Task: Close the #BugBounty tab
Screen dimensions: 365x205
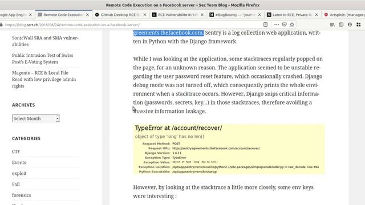Action: coord(259,15)
